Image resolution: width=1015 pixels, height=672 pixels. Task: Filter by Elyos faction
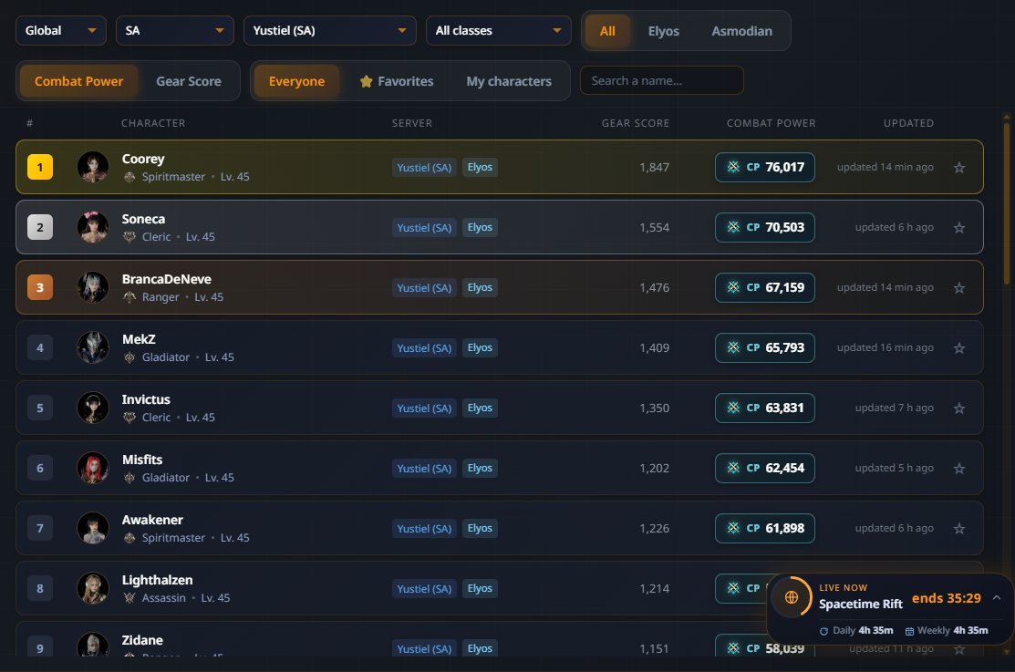tap(664, 31)
